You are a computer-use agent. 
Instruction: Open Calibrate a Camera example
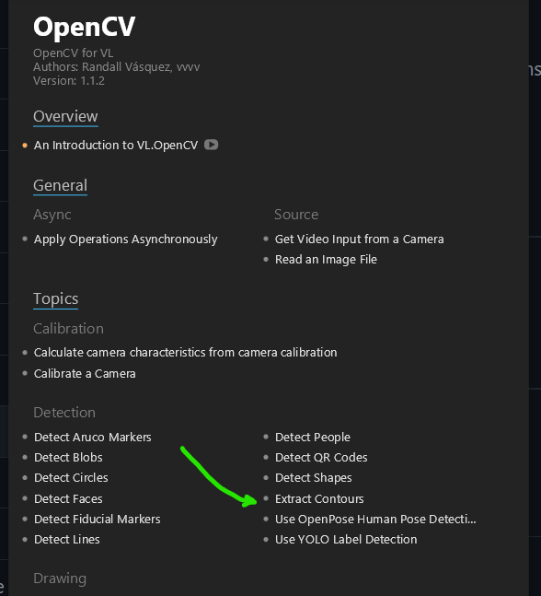pyautogui.click(x=85, y=374)
